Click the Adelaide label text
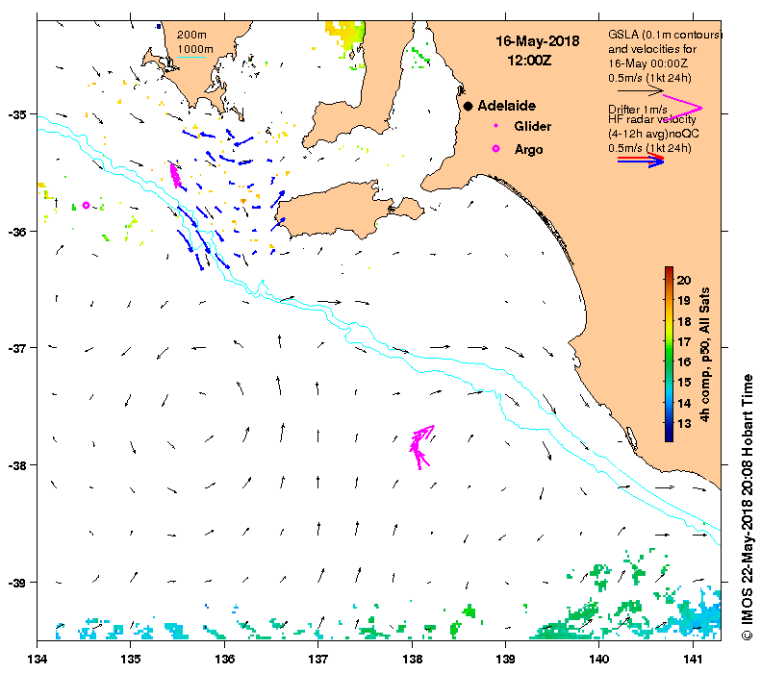This screenshot has height=673, width=761. point(507,106)
